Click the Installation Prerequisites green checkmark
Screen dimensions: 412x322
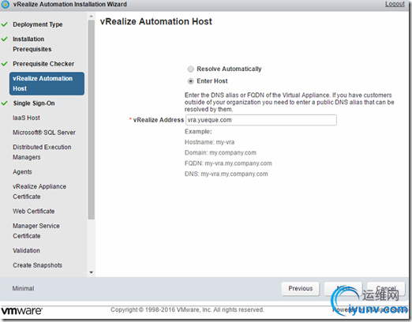[4, 39]
